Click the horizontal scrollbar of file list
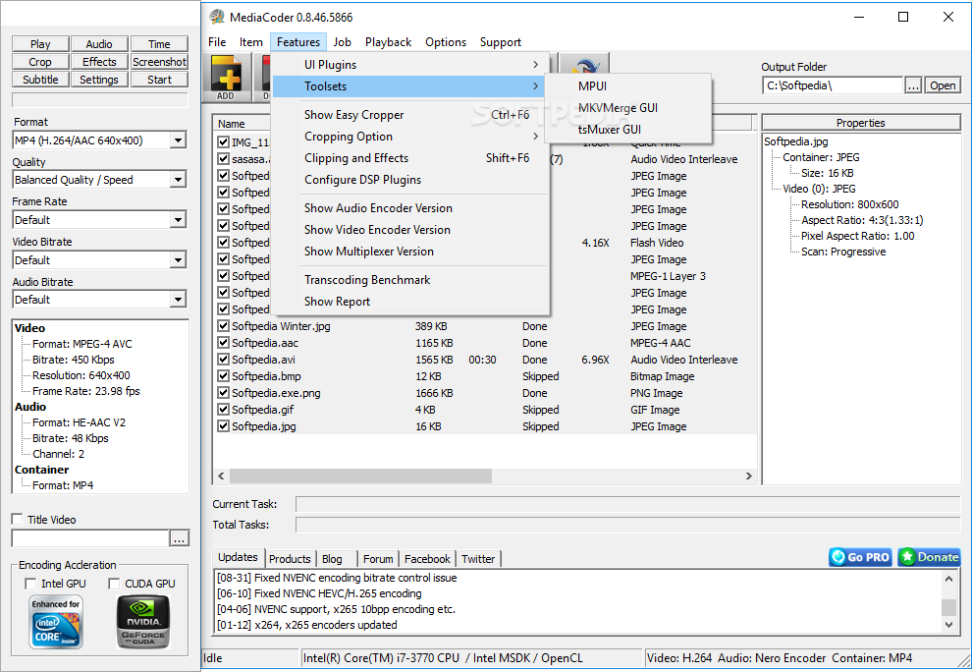972x672 pixels. 360,476
